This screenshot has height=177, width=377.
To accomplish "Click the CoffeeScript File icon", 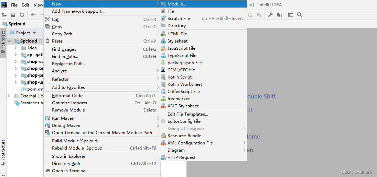I will [163, 91].
